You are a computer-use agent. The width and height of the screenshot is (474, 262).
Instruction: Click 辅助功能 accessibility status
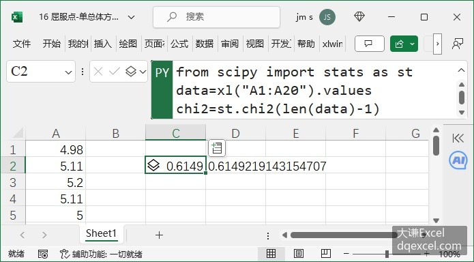point(101,254)
